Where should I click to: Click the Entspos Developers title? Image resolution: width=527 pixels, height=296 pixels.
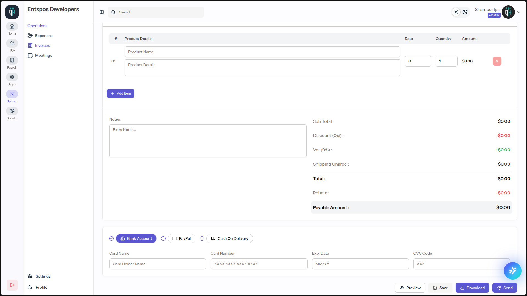coord(53,9)
